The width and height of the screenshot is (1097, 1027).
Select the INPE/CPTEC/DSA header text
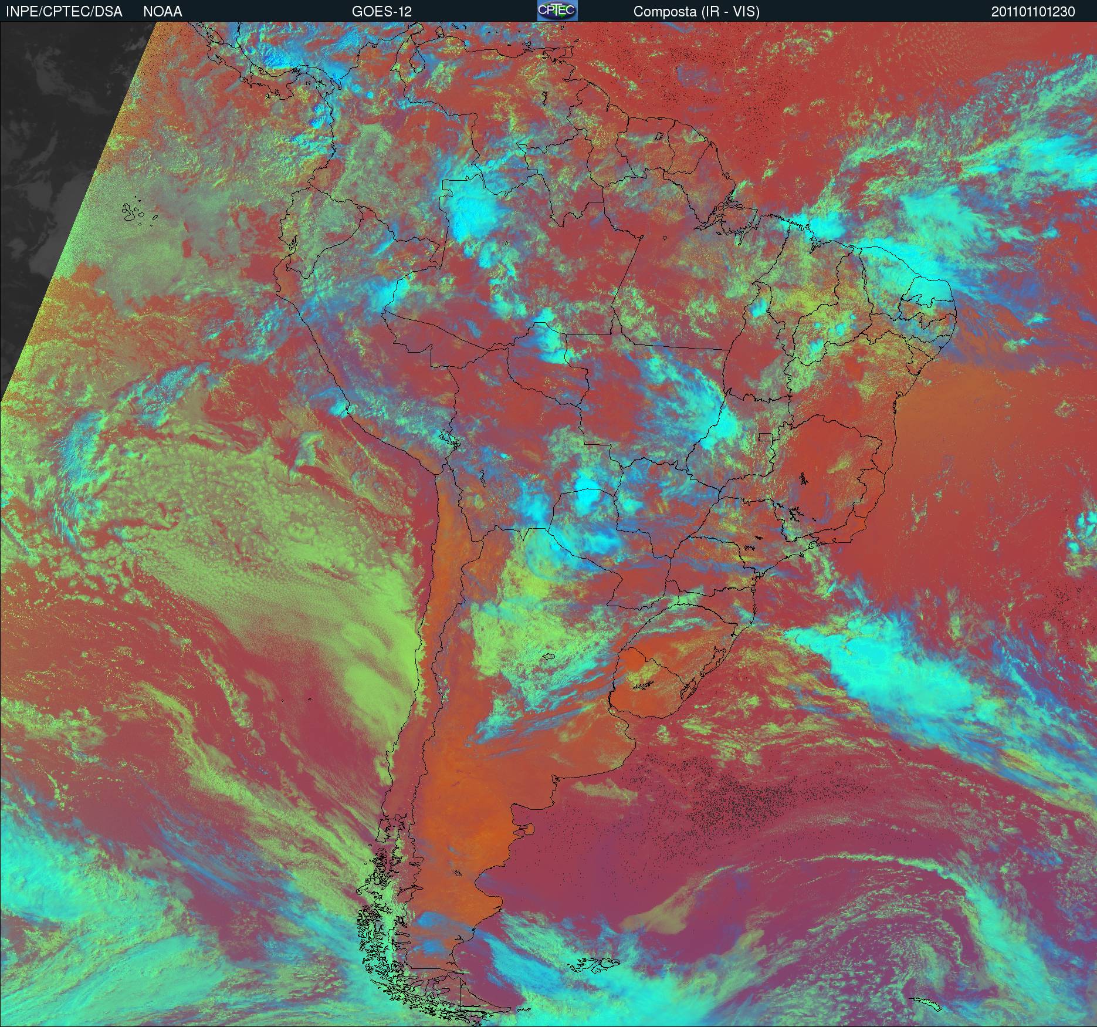tap(64, 12)
